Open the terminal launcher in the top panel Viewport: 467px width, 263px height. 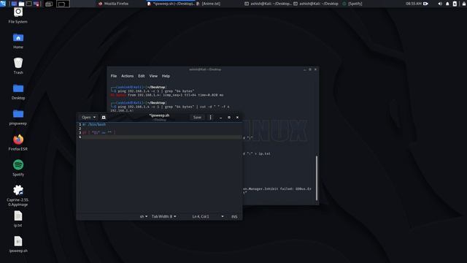click(x=29, y=4)
